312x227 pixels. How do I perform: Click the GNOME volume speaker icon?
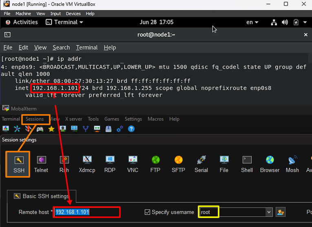[x=285, y=22]
